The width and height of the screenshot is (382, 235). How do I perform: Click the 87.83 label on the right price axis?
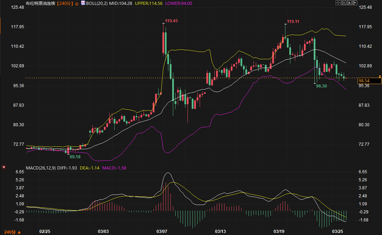pos(364,105)
